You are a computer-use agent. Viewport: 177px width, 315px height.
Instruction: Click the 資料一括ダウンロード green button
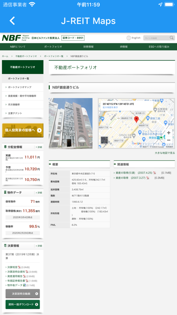point(23,304)
